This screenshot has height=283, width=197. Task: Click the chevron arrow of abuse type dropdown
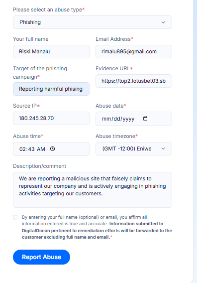coord(163,22)
